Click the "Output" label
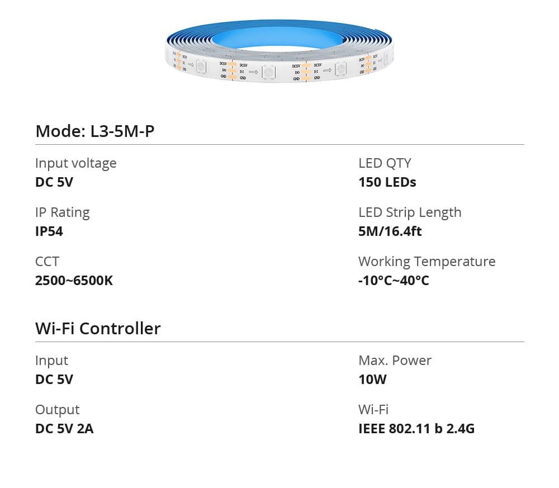559x488 pixels. (57, 410)
